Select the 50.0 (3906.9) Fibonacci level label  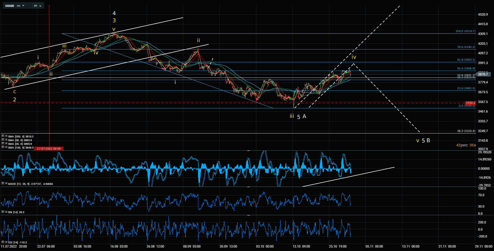coord(466,68)
